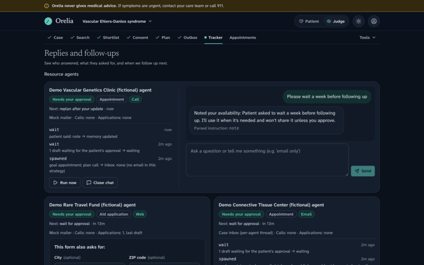Click Appointment tag on Connective Tissue Center agent
This screenshot has height=265, width=424.
pyautogui.click(x=281, y=214)
